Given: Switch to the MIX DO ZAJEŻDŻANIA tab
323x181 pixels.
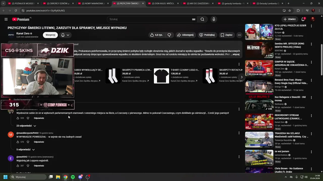Looking at the screenshot, I should (x=198, y=4).
